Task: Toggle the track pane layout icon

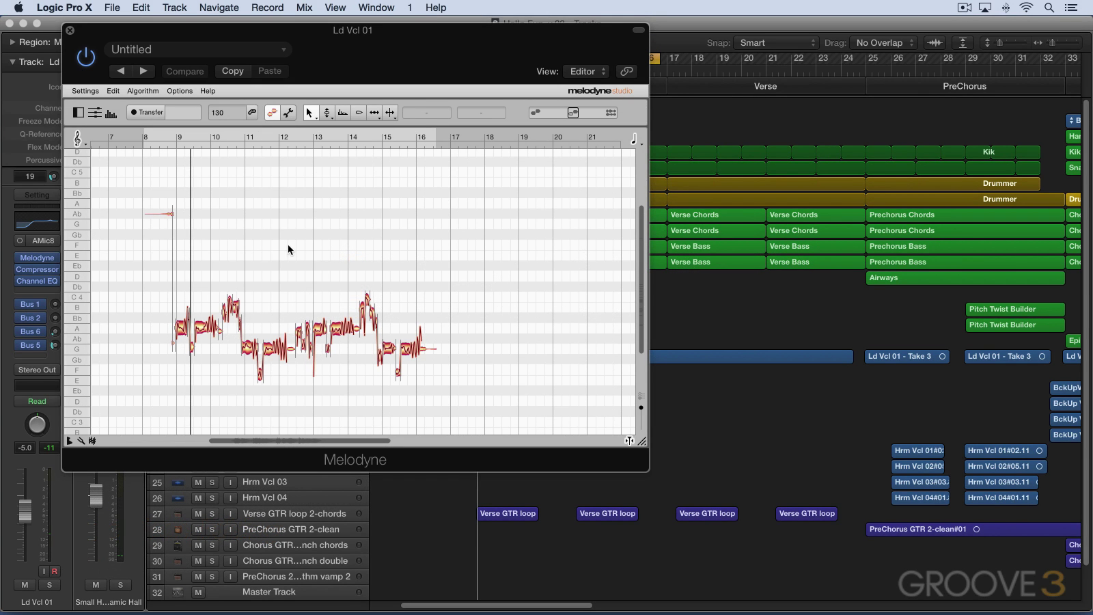Action: coord(79,113)
